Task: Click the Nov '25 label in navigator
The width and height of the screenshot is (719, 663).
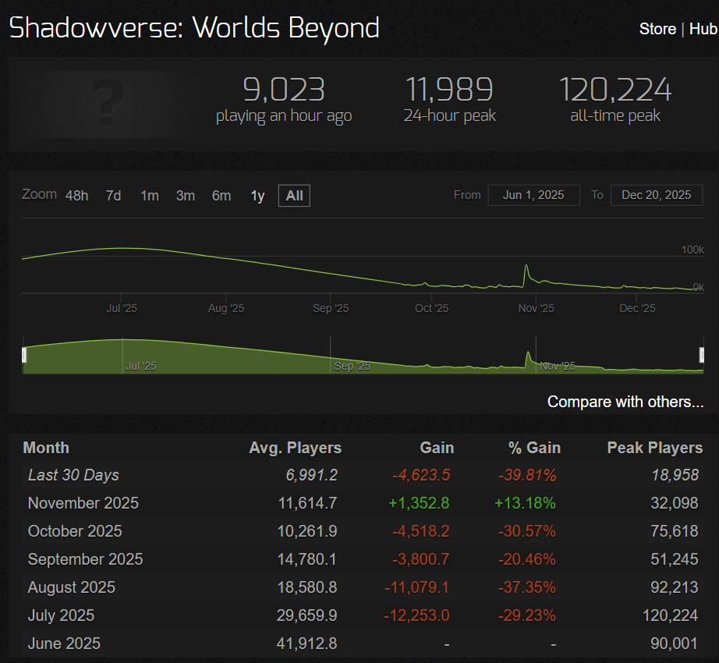Action: [x=557, y=366]
